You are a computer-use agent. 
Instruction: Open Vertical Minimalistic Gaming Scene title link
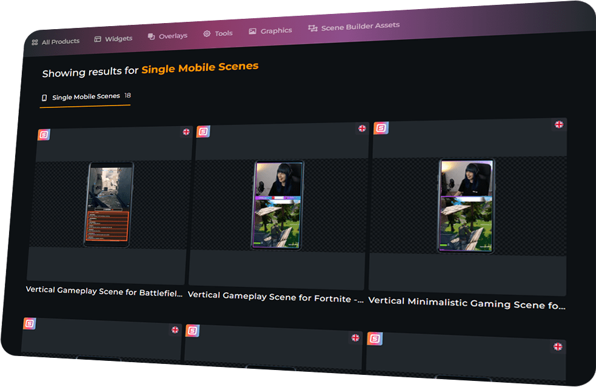(466, 303)
